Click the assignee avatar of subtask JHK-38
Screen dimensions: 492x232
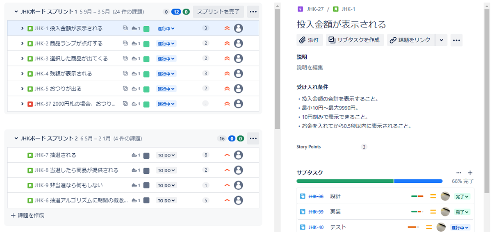[x=445, y=196]
